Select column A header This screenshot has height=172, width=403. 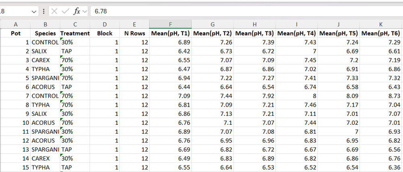16,24
